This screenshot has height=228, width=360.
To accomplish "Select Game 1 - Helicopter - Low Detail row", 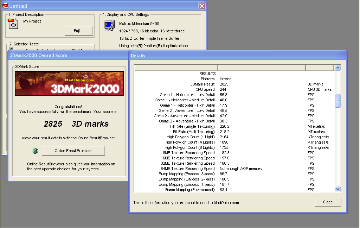I will pyautogui.click(x=234, y=95).
